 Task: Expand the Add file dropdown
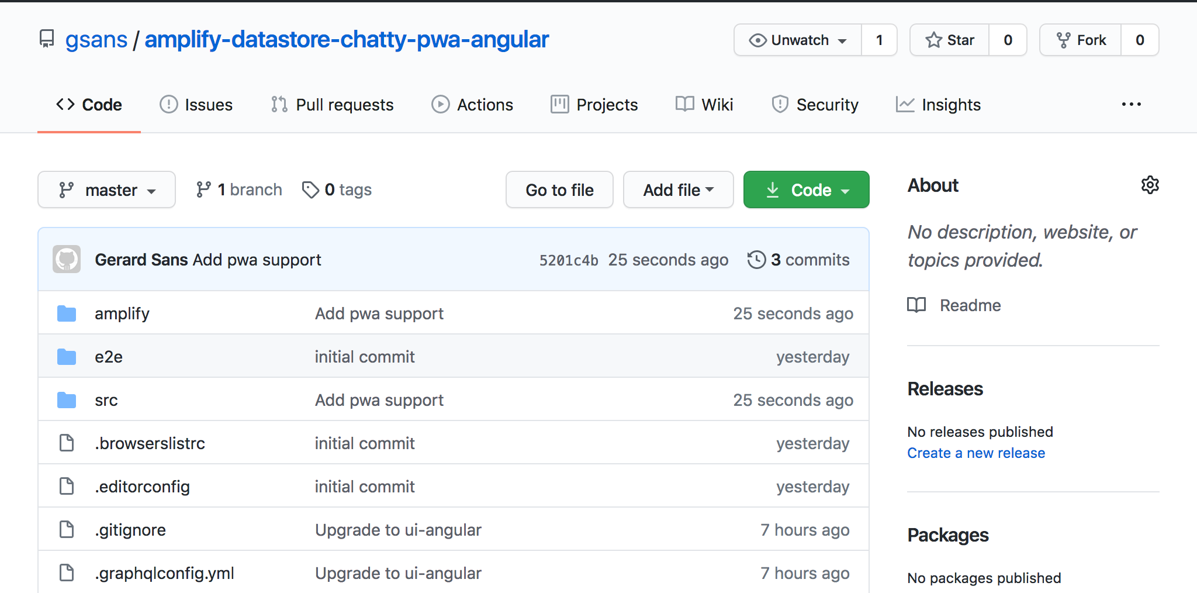679,189
